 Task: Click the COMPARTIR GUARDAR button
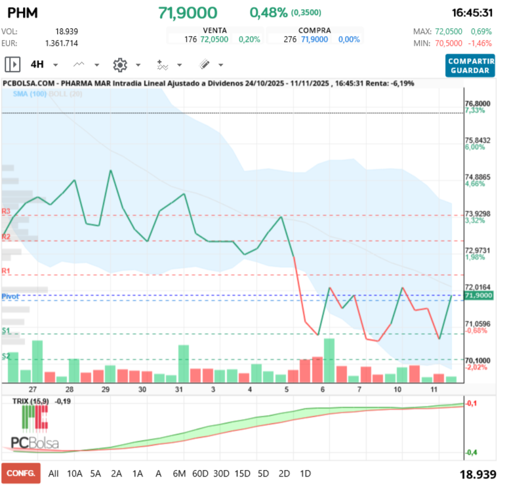click(x=470, y=66)
